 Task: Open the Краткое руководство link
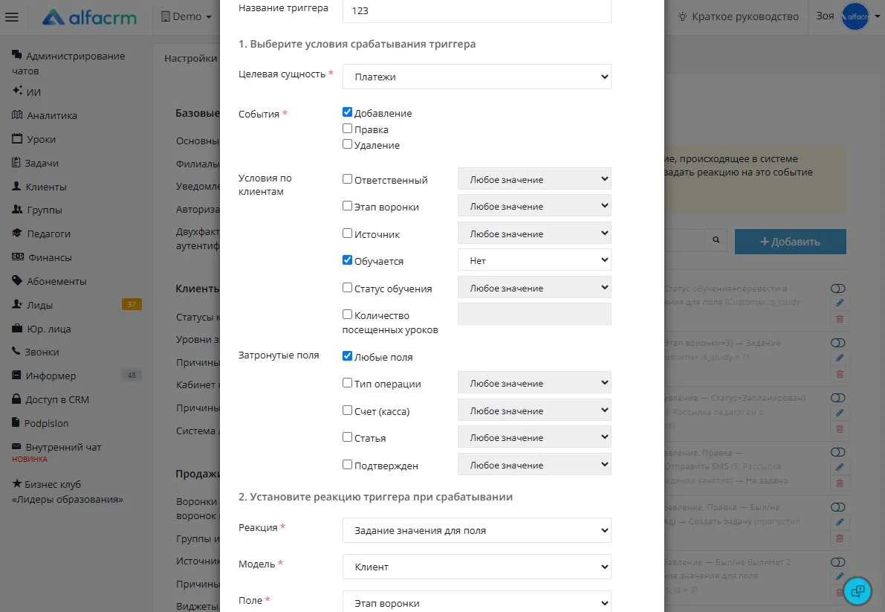(739, 16)
